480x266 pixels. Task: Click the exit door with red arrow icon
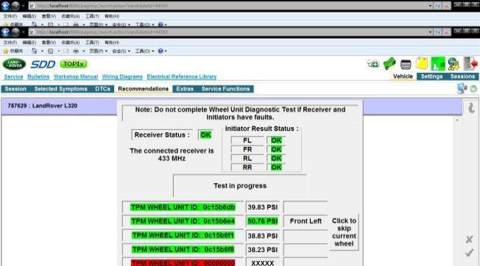(470, 63)
